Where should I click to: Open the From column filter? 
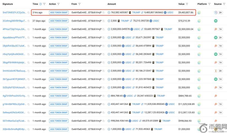click(79, 4)
